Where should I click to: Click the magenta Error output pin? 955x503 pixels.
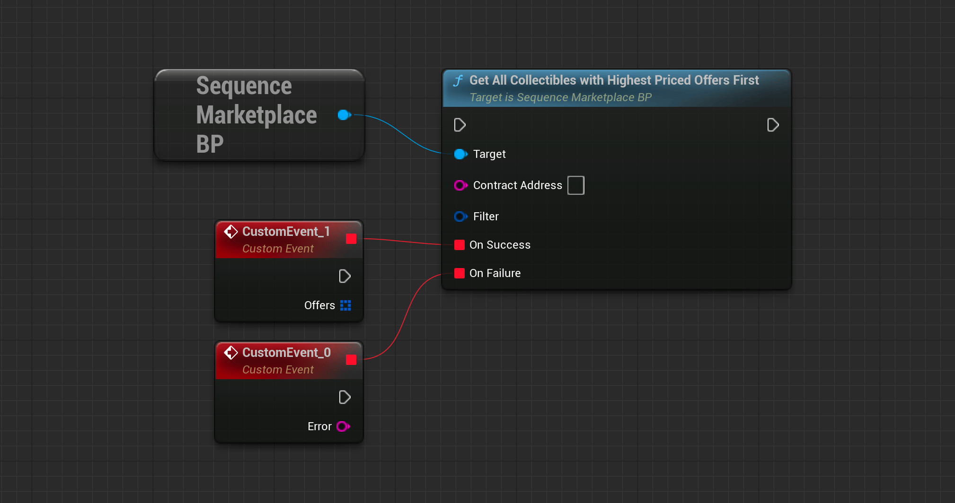[x=343, y=426]
